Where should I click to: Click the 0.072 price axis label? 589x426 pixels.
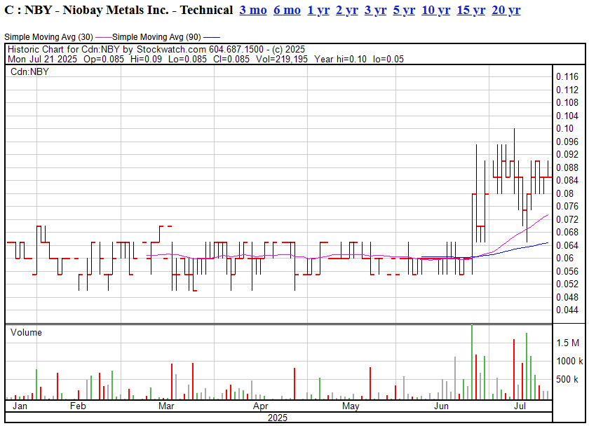pyautogui.click(x=567, y=219)
